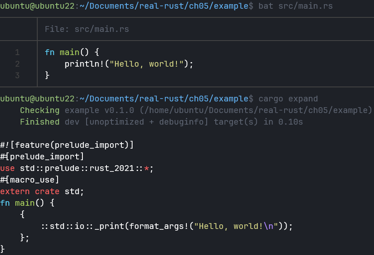Click the 'extern crate std;' line
The image size is (374, 255).
click(x=42, y=192)
